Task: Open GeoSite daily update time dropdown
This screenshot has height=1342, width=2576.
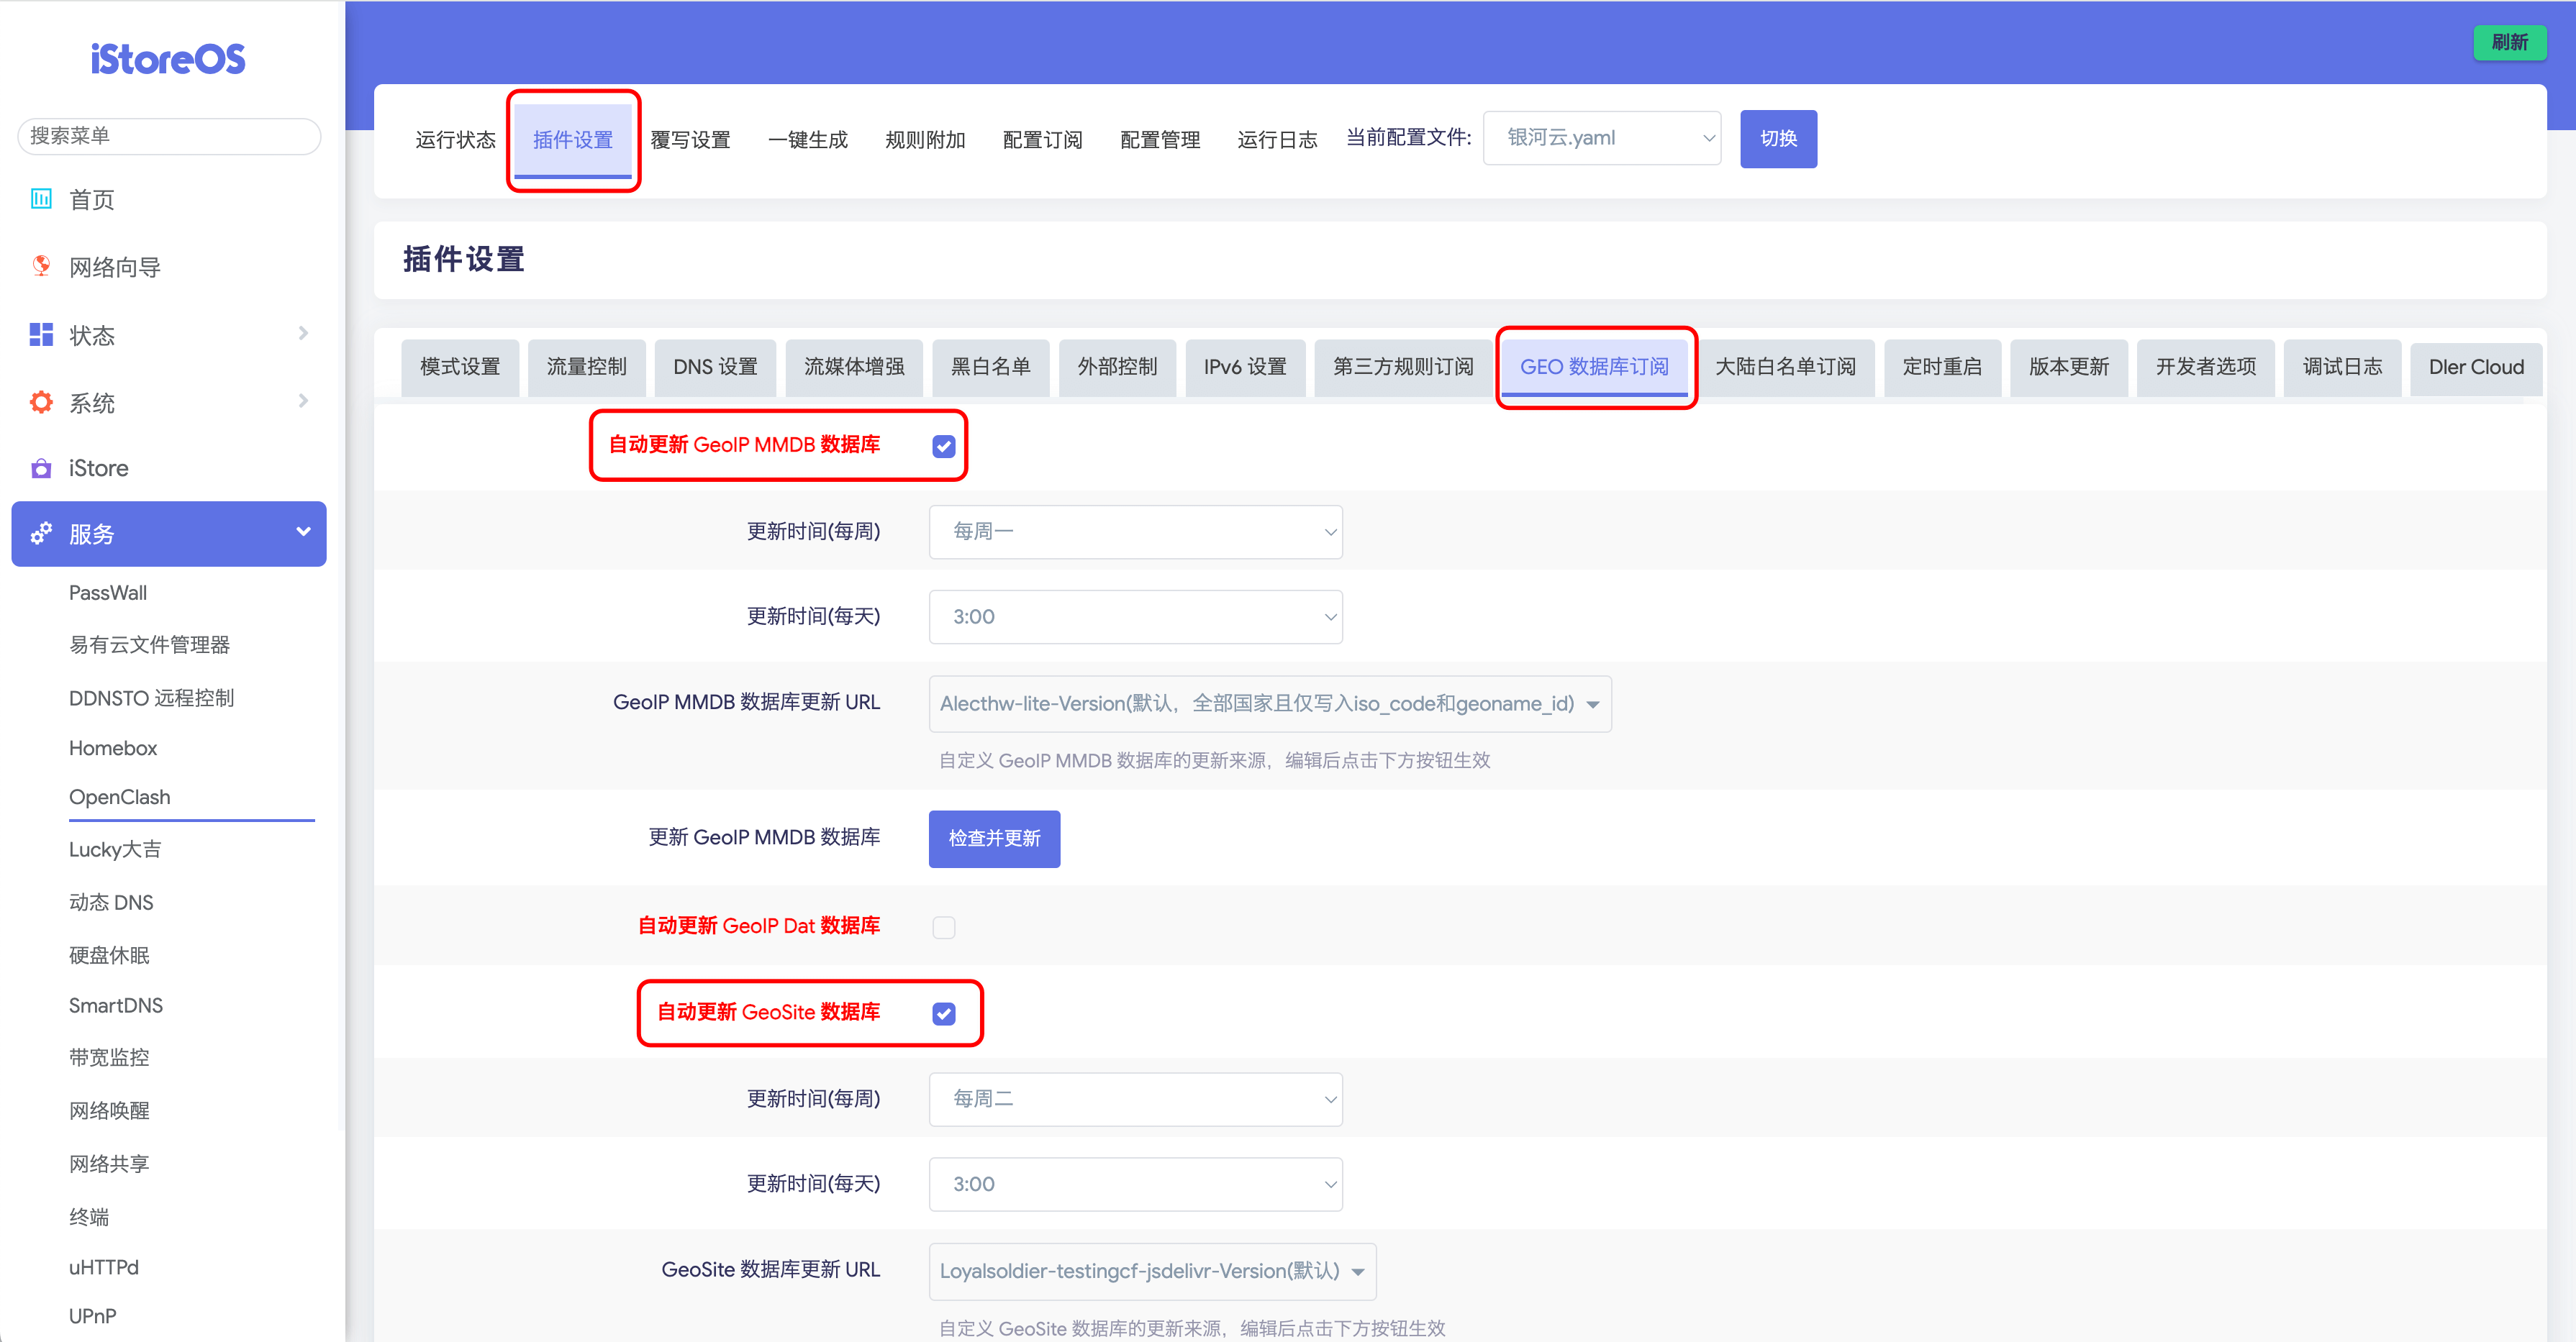Action: [1135, 1184]
